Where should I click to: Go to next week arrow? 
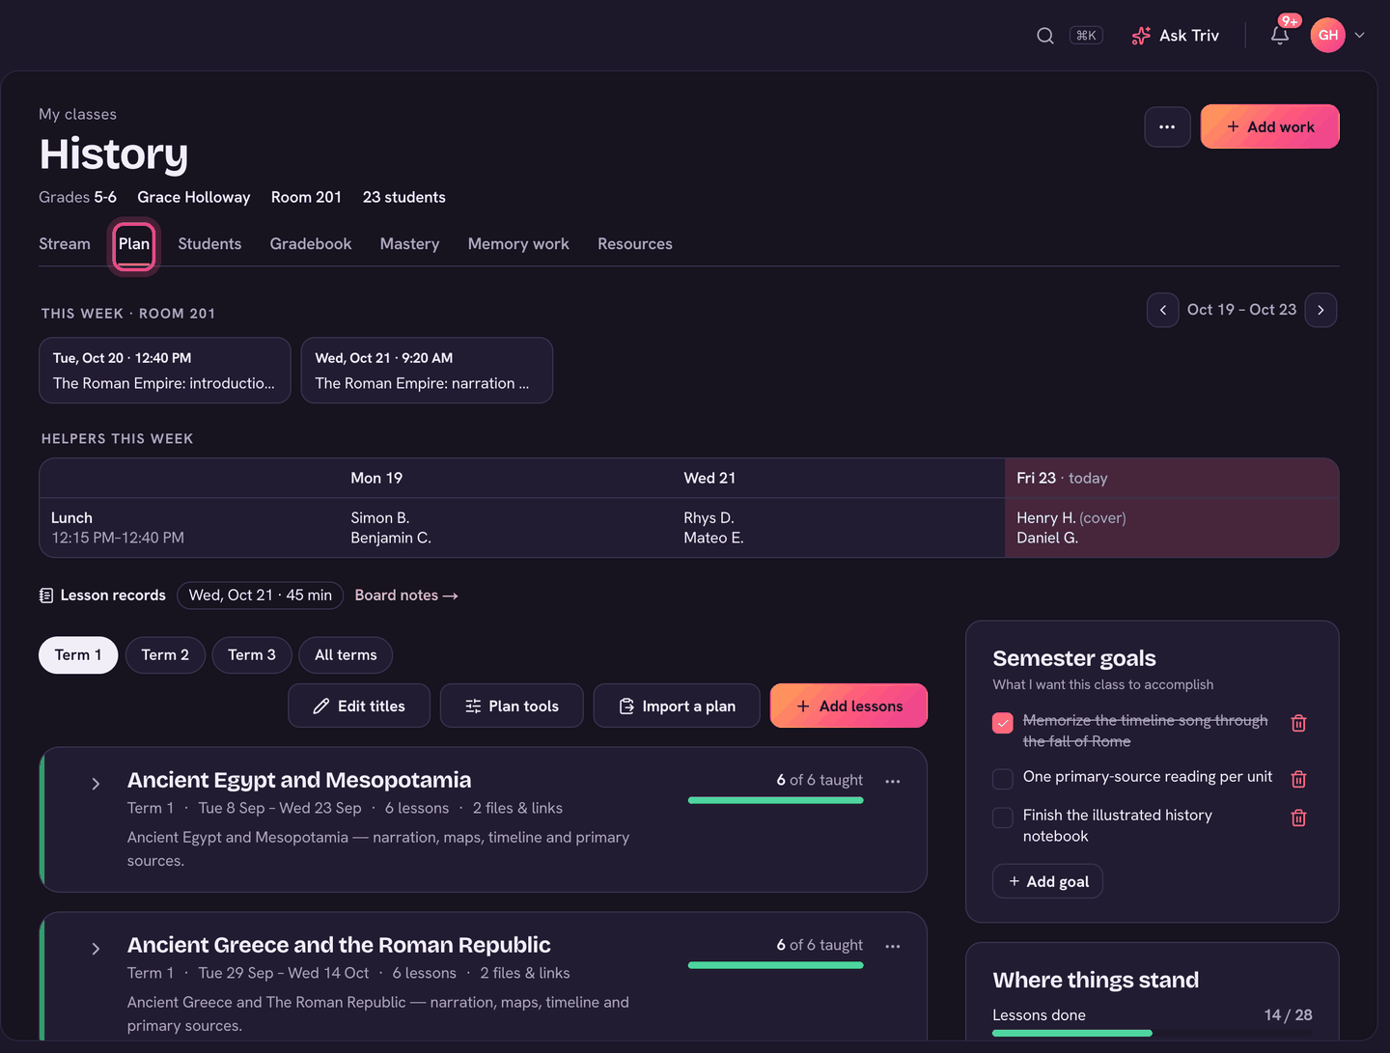[x=1320, y=310]
